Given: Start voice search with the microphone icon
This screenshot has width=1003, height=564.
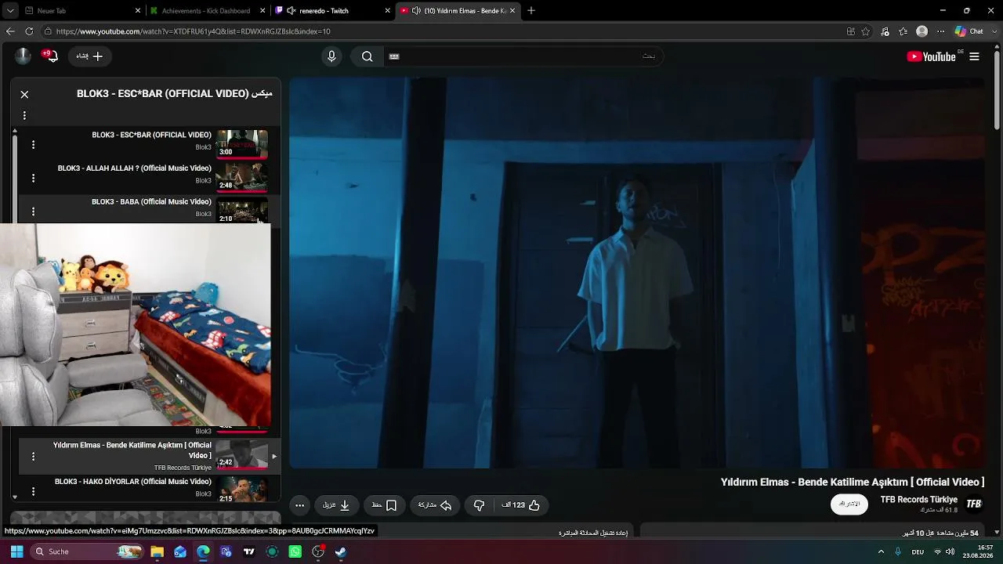Looking at the screenshot, I should pyautogui.click(x=331, y=56).
